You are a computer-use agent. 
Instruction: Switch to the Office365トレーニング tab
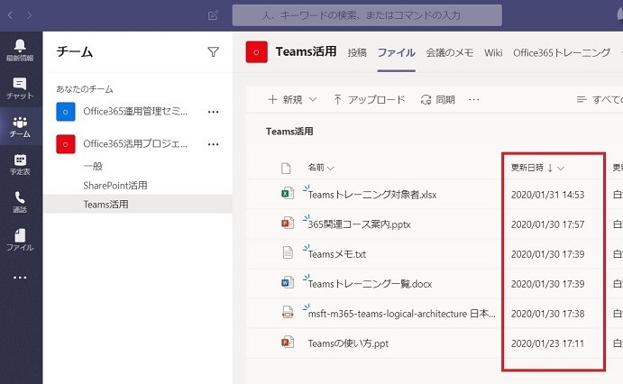pyautogui.click(x=562, y=52)
